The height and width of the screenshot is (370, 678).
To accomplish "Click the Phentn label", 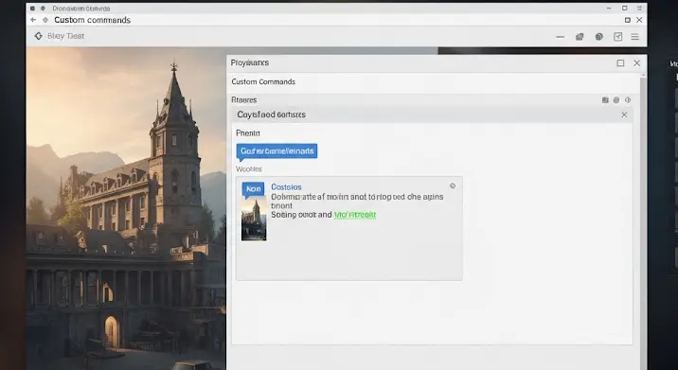I will (x=248, y=133).
